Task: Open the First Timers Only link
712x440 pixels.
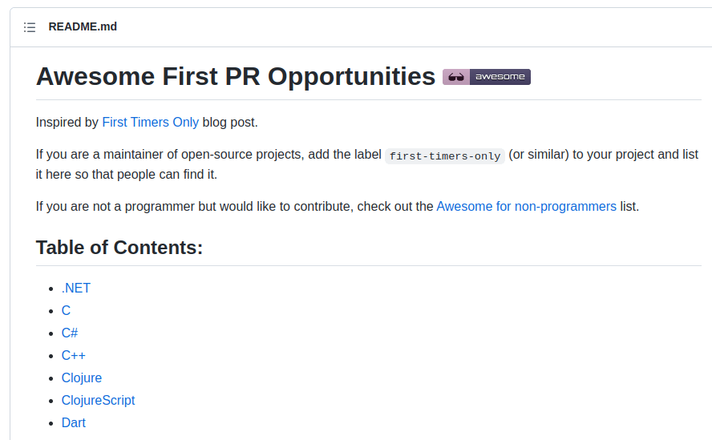Action: 150,123
